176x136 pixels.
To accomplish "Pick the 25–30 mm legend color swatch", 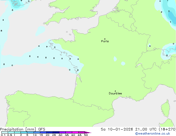I will pyautogui.click(x=56, y=132).
